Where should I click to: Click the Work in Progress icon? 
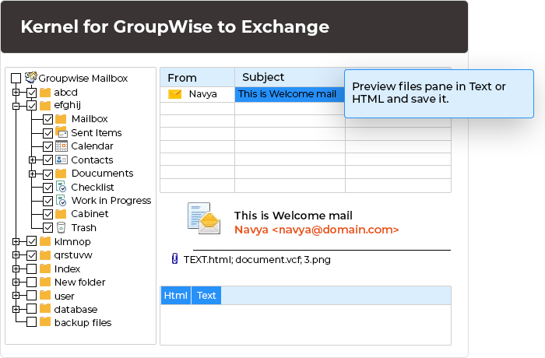(62, 200)
